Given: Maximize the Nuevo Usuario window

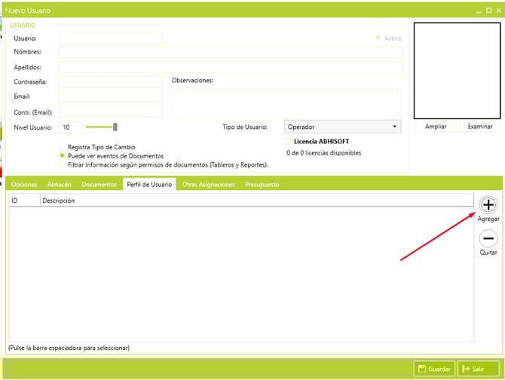Looking at the screenshot, I should coord(488,11).
